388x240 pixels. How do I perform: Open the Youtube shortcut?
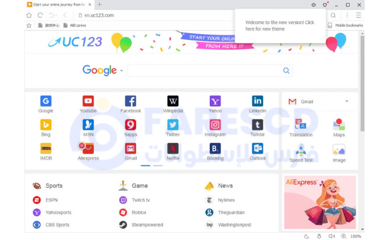[88, 101]
